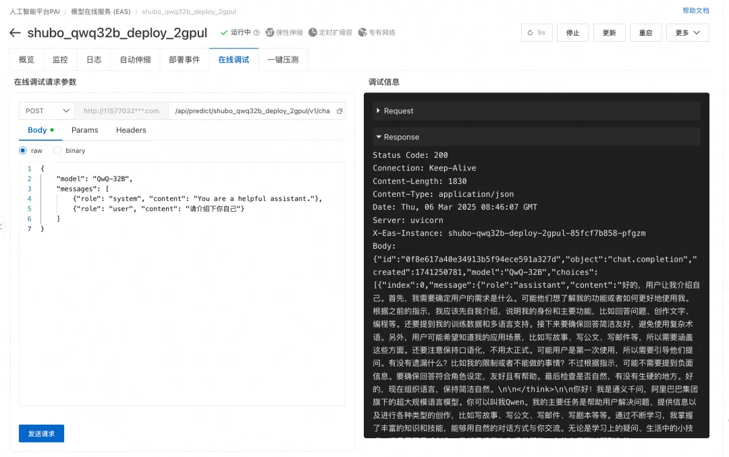Screen dimensions: 729x457
Task: Click the user role message line
Action: tap(159, 209)
